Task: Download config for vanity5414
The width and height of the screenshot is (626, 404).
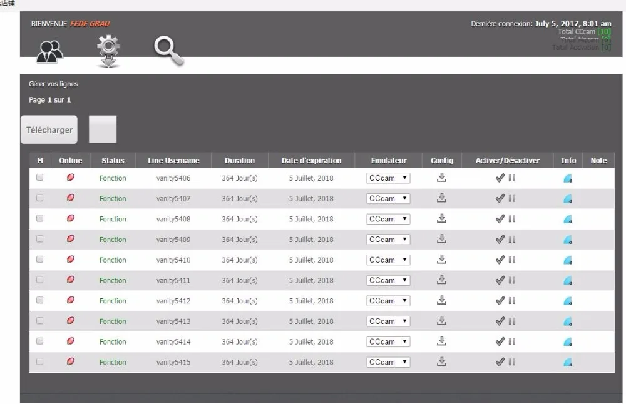Action: (441, 341)
